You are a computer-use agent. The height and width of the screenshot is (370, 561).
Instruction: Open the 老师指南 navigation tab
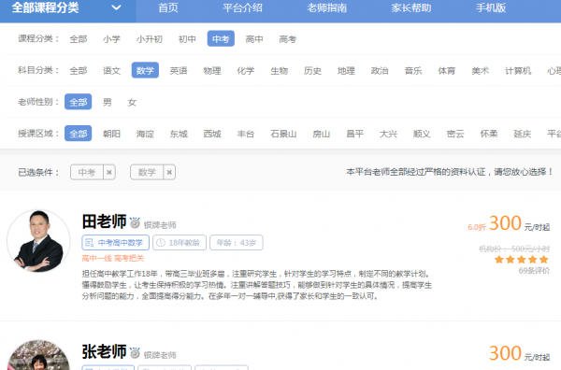pos(326,7)
